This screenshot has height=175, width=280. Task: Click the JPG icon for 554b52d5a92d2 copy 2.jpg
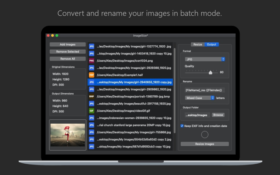tap(91, 139)
